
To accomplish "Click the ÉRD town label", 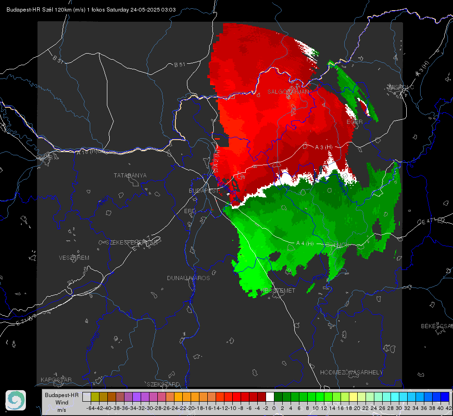I will 190,211.
